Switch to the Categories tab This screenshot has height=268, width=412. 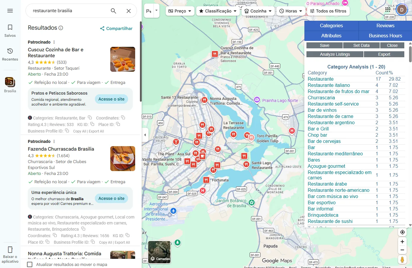pos(331,26)
